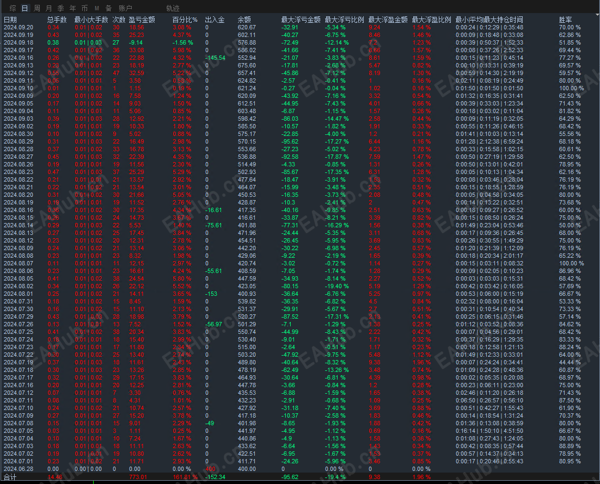Open the 备 notes tab
The width and height of the screenshot is (600, 484).
pos(109,8)
